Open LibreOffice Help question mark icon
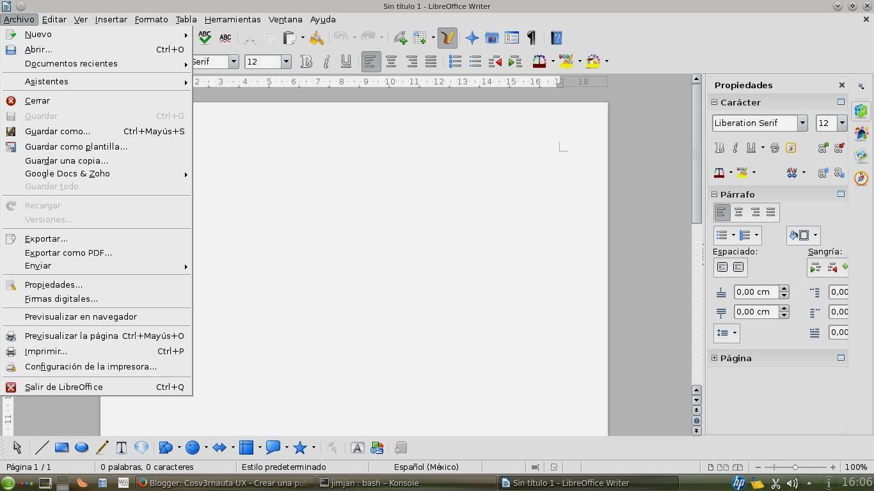Screen dimensions: 874x491 point(556,38)
